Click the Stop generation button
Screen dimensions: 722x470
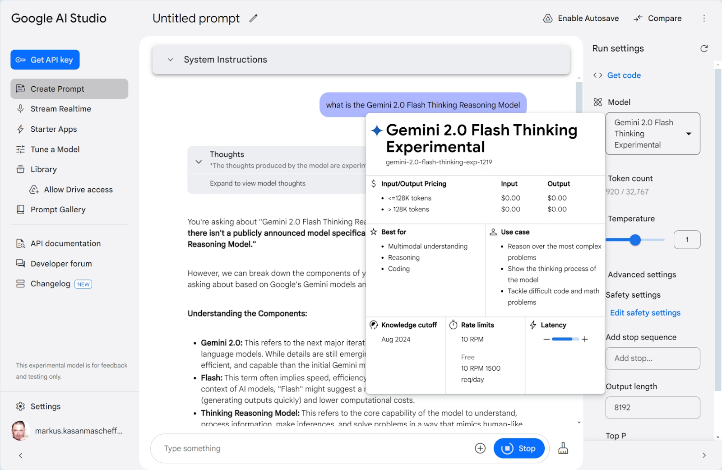[x=519, y=448]
